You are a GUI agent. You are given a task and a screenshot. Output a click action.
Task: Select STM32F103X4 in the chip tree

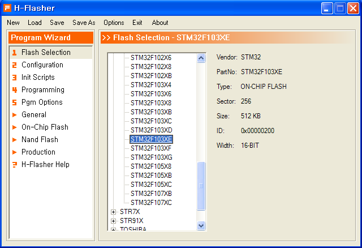pos(151,85)
